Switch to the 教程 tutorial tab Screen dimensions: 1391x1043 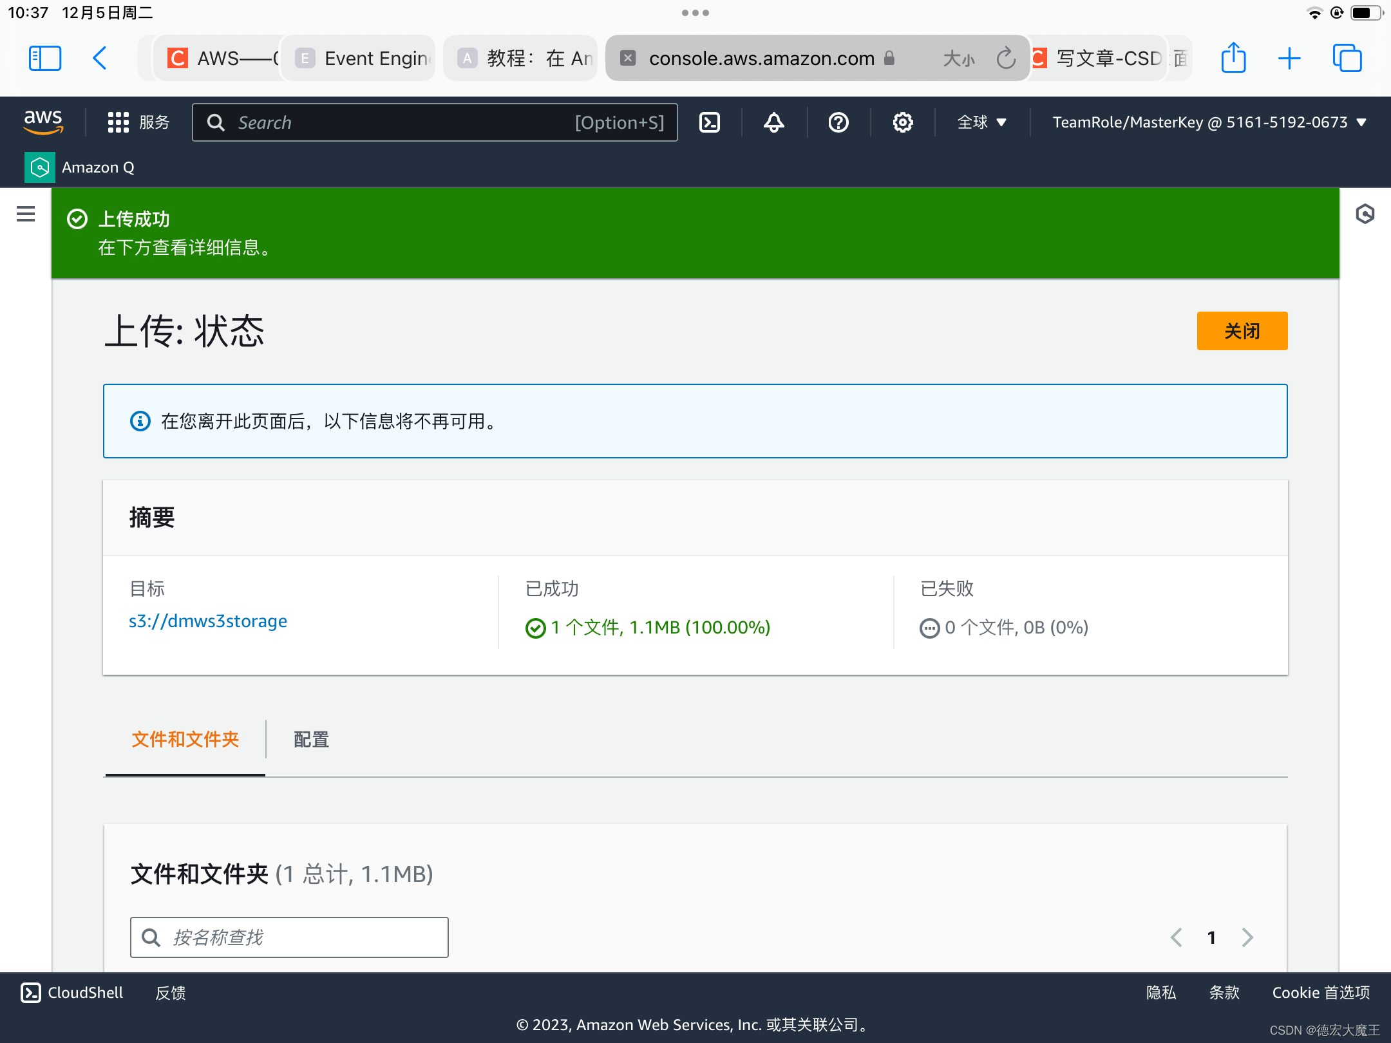coord(520,59)
